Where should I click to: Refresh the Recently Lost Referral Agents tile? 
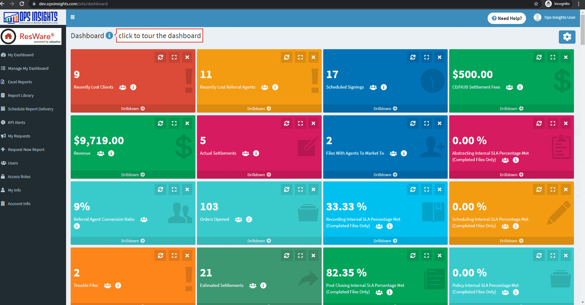[286, 57]
